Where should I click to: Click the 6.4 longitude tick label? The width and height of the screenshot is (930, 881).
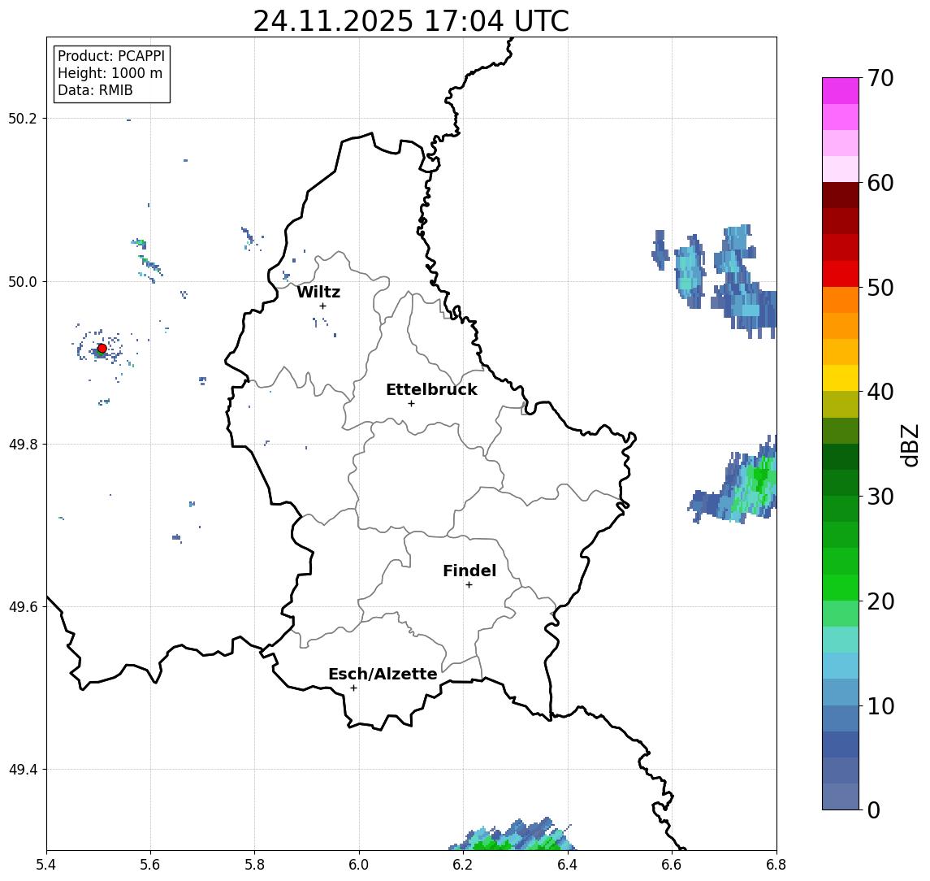point(568,865)
